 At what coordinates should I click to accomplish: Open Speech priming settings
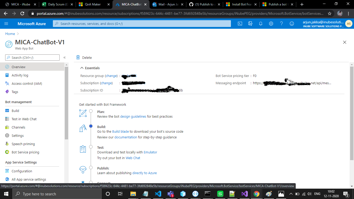tap(23, 144)
